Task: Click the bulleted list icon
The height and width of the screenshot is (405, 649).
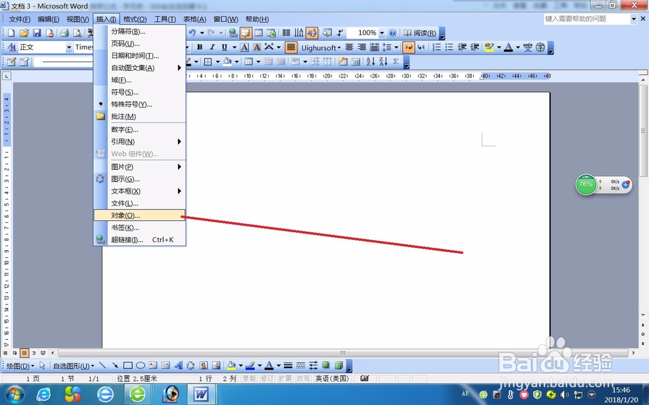Action: [x=449, y=47]
